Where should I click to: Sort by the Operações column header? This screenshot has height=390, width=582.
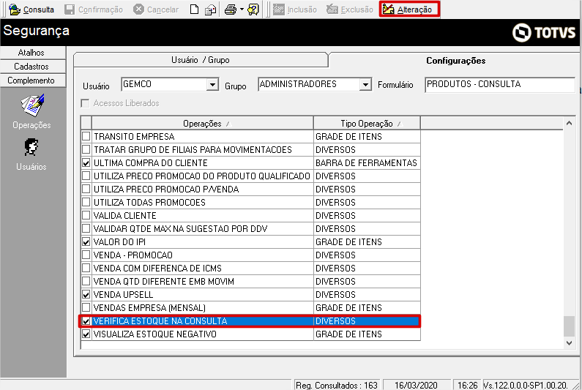[202, 123]
